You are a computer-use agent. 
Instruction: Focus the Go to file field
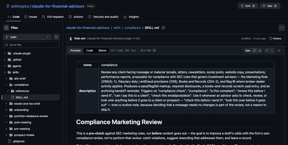pos(31,45)
